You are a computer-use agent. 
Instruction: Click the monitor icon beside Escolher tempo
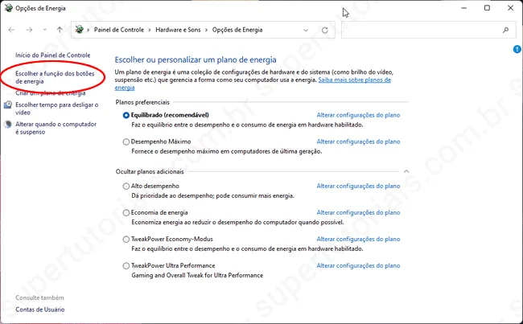pos(8,105)
